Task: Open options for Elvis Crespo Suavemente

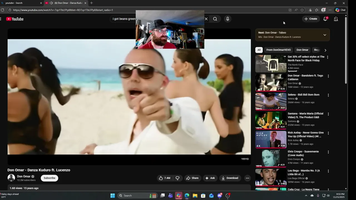Action: pyautogui.click(x=328, y=152)
